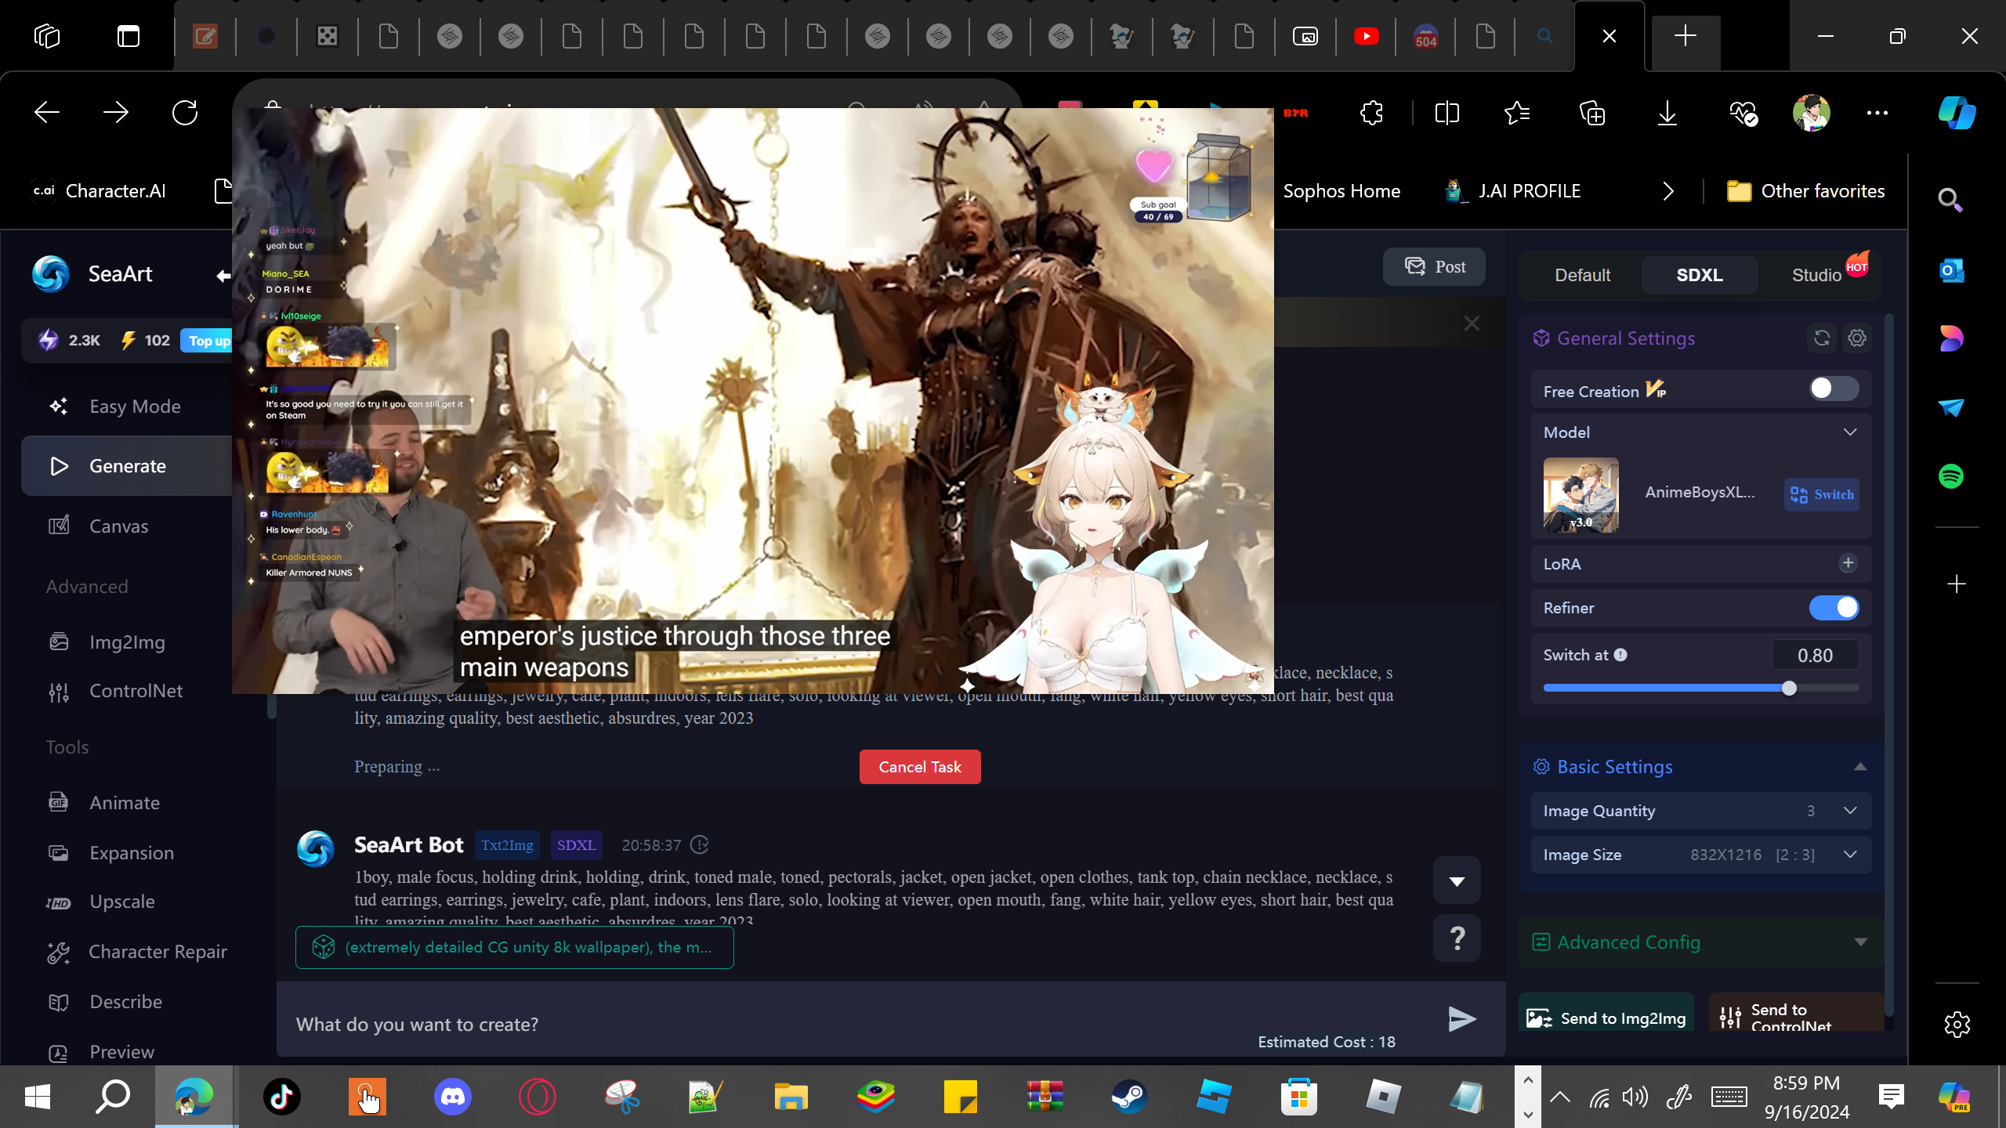Show more favorites bar items chevron

tap(1668, 191)
